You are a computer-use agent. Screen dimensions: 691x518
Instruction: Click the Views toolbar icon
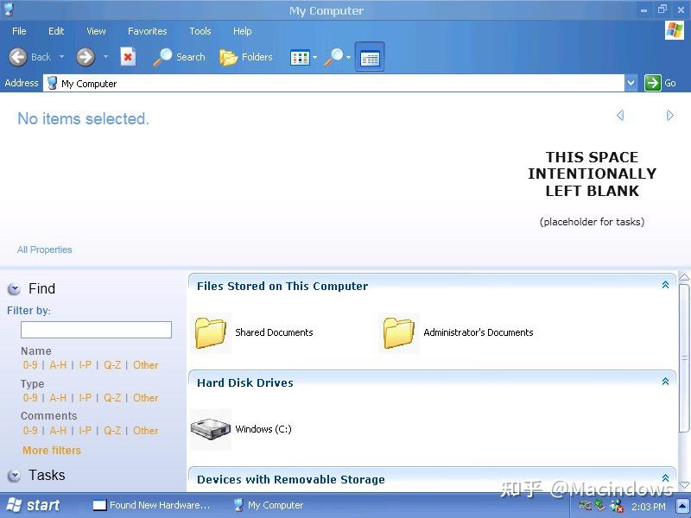(x=300, y=56)
